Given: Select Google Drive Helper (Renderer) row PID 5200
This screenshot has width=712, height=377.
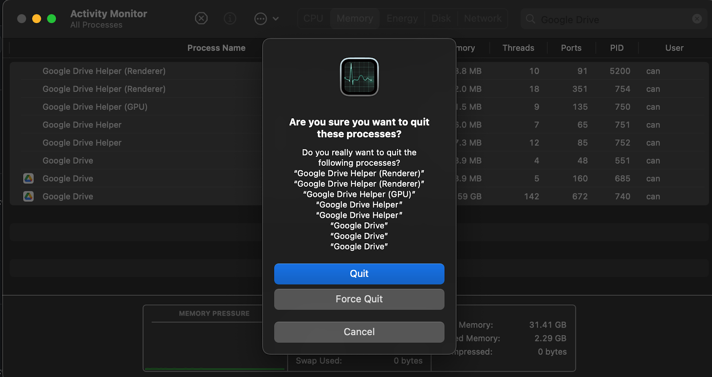Looking at the screenshot, I should [x=359, y=71].
